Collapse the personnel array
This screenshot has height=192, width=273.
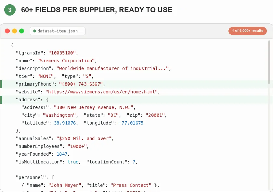[x=53, y=177]
